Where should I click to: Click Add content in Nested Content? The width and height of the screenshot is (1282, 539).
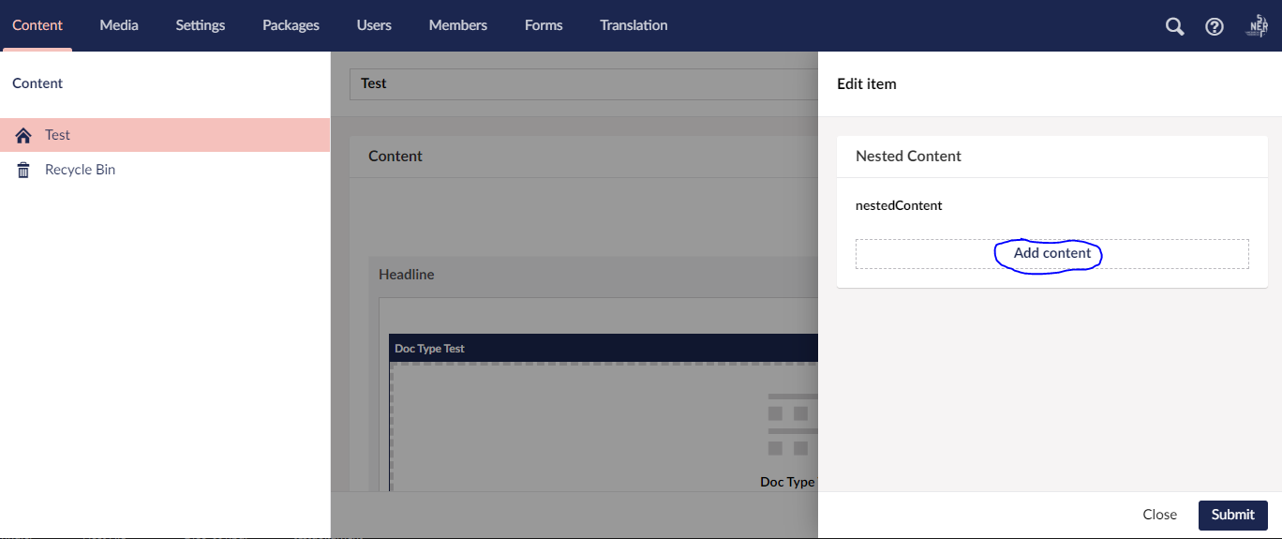click(1051, 253)
